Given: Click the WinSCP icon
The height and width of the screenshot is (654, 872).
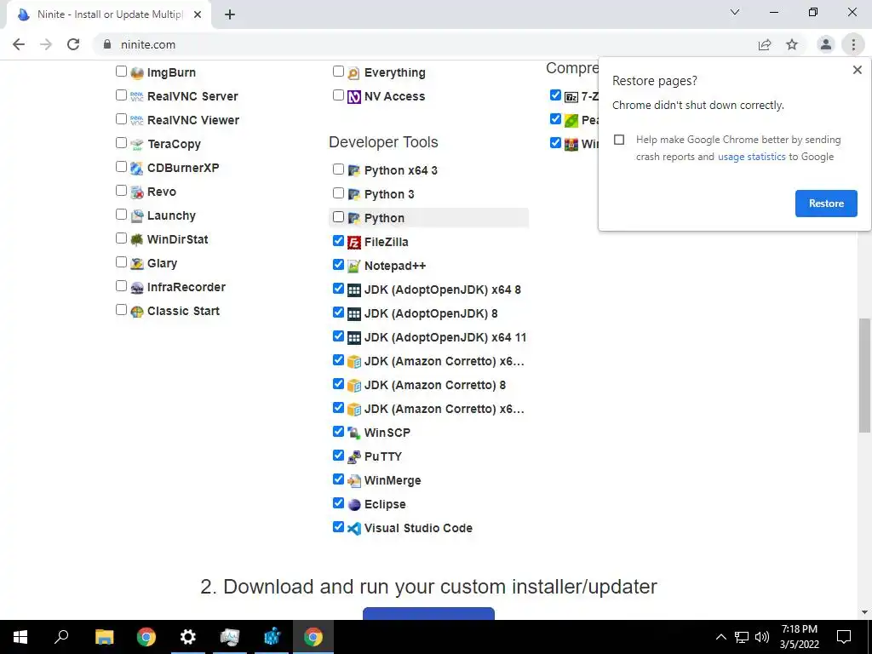Looking at the screenshot, I should [353, 433].
